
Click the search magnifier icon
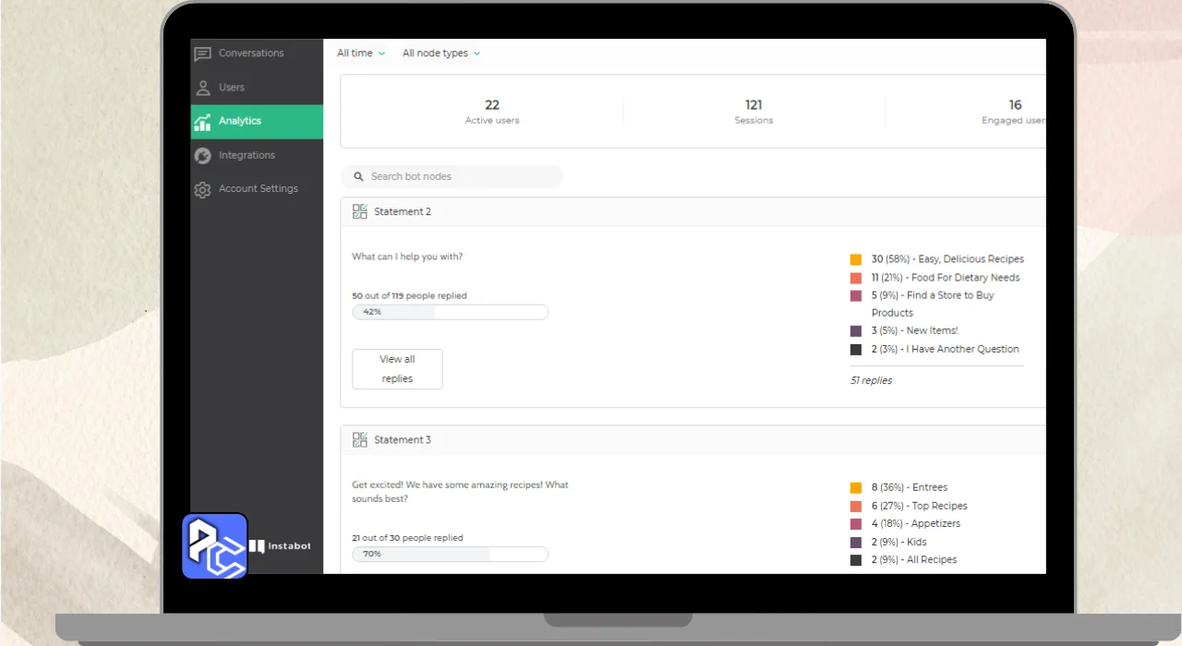coord(359,176)
